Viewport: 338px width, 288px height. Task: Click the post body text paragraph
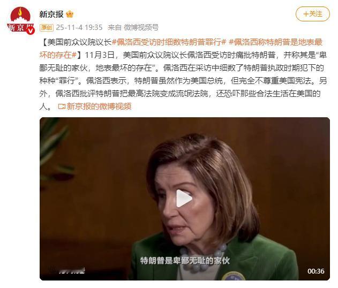click(x=183, y=74)
